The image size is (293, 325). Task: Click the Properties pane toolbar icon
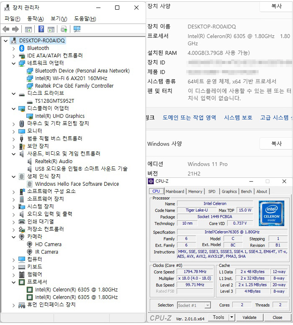pyautogui.click(x=51, y=29)
